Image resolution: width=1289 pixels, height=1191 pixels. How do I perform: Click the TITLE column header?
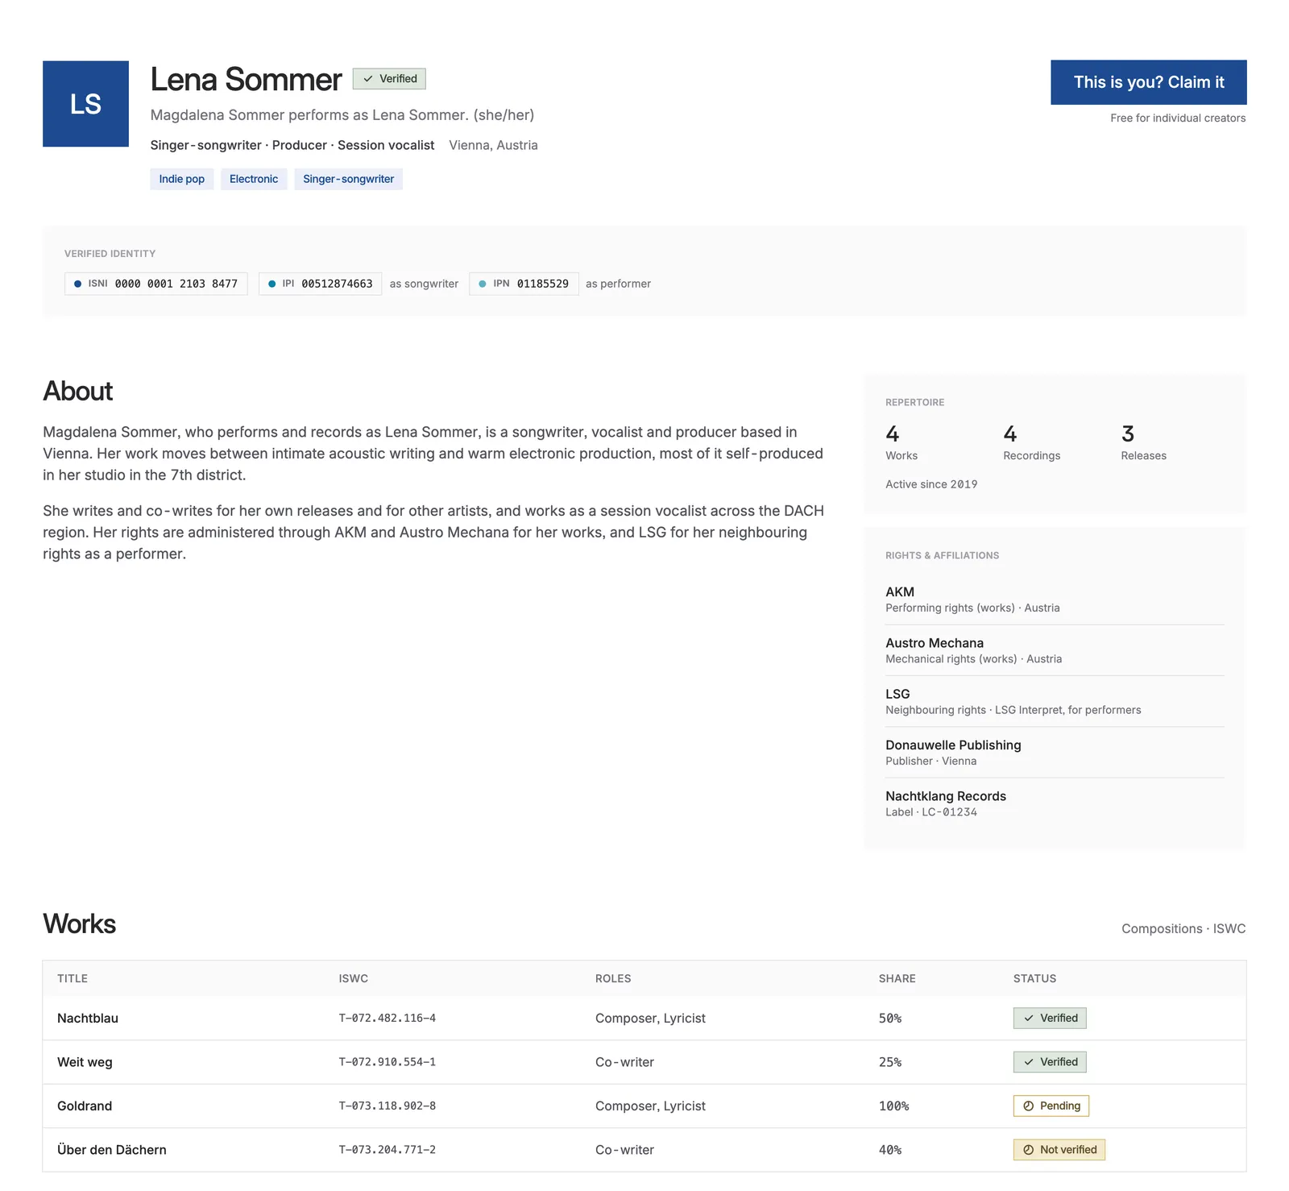[x=73, y=978]
